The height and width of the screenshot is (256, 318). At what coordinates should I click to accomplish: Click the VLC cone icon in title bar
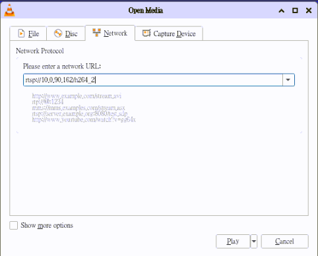[9, 10]
